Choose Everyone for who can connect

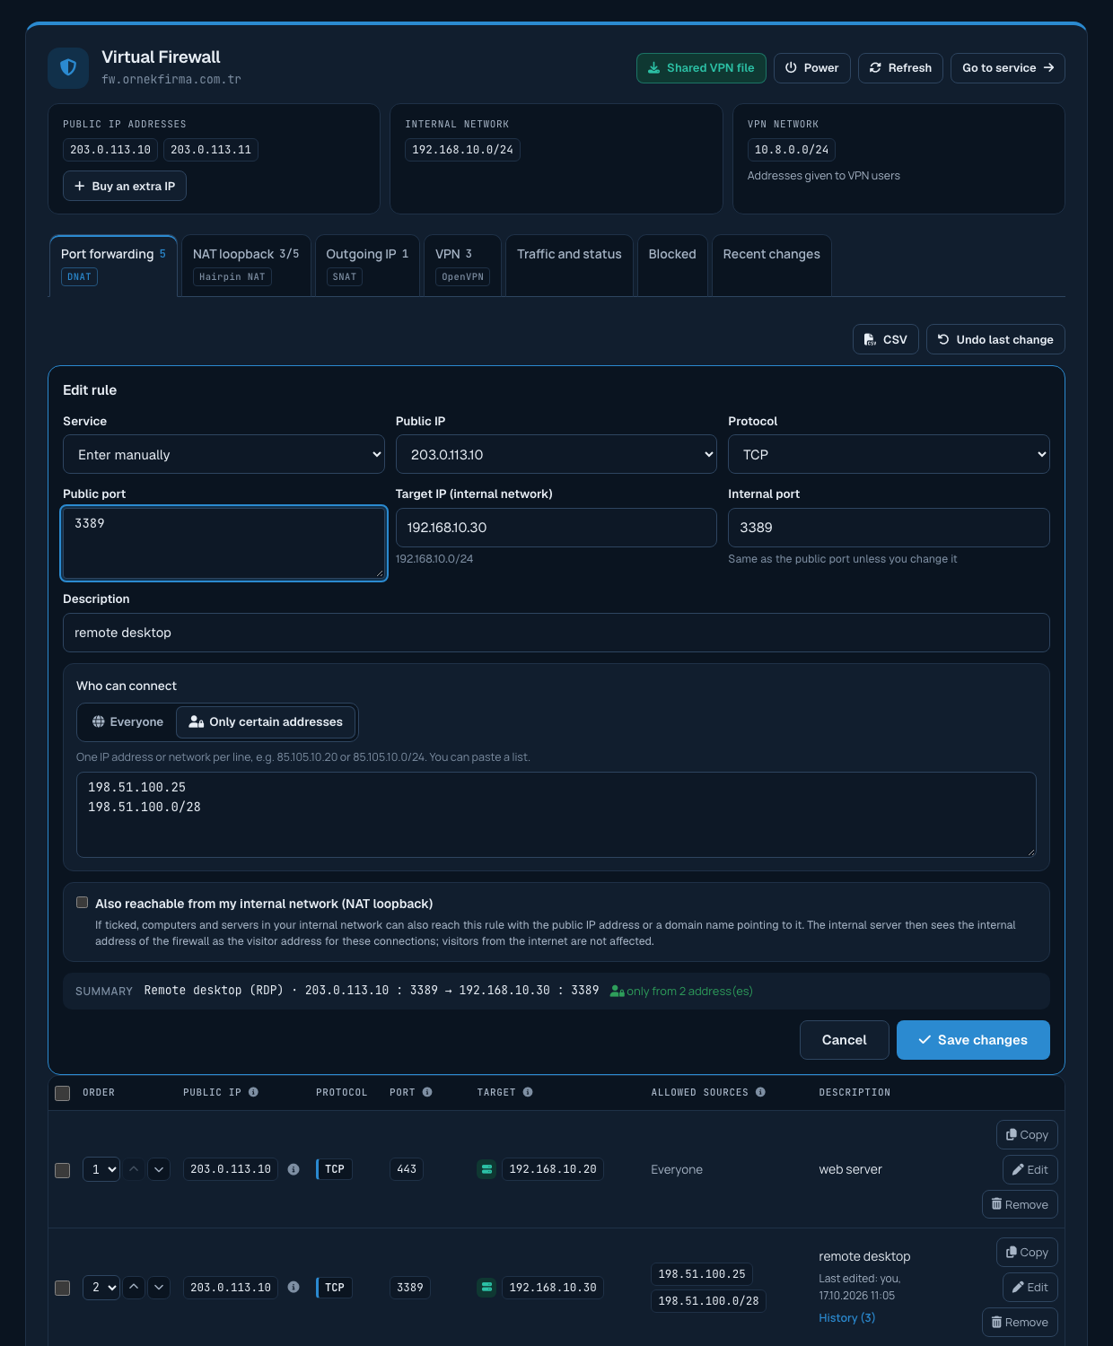(x=127, y=721)
